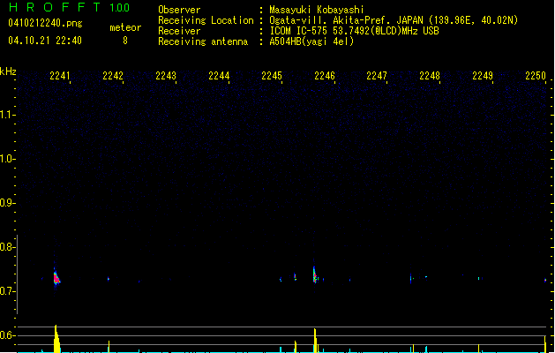Click the 'Receiving antenna' label
The height and width of the screenshot is (353, 555).
click(203, 41)
